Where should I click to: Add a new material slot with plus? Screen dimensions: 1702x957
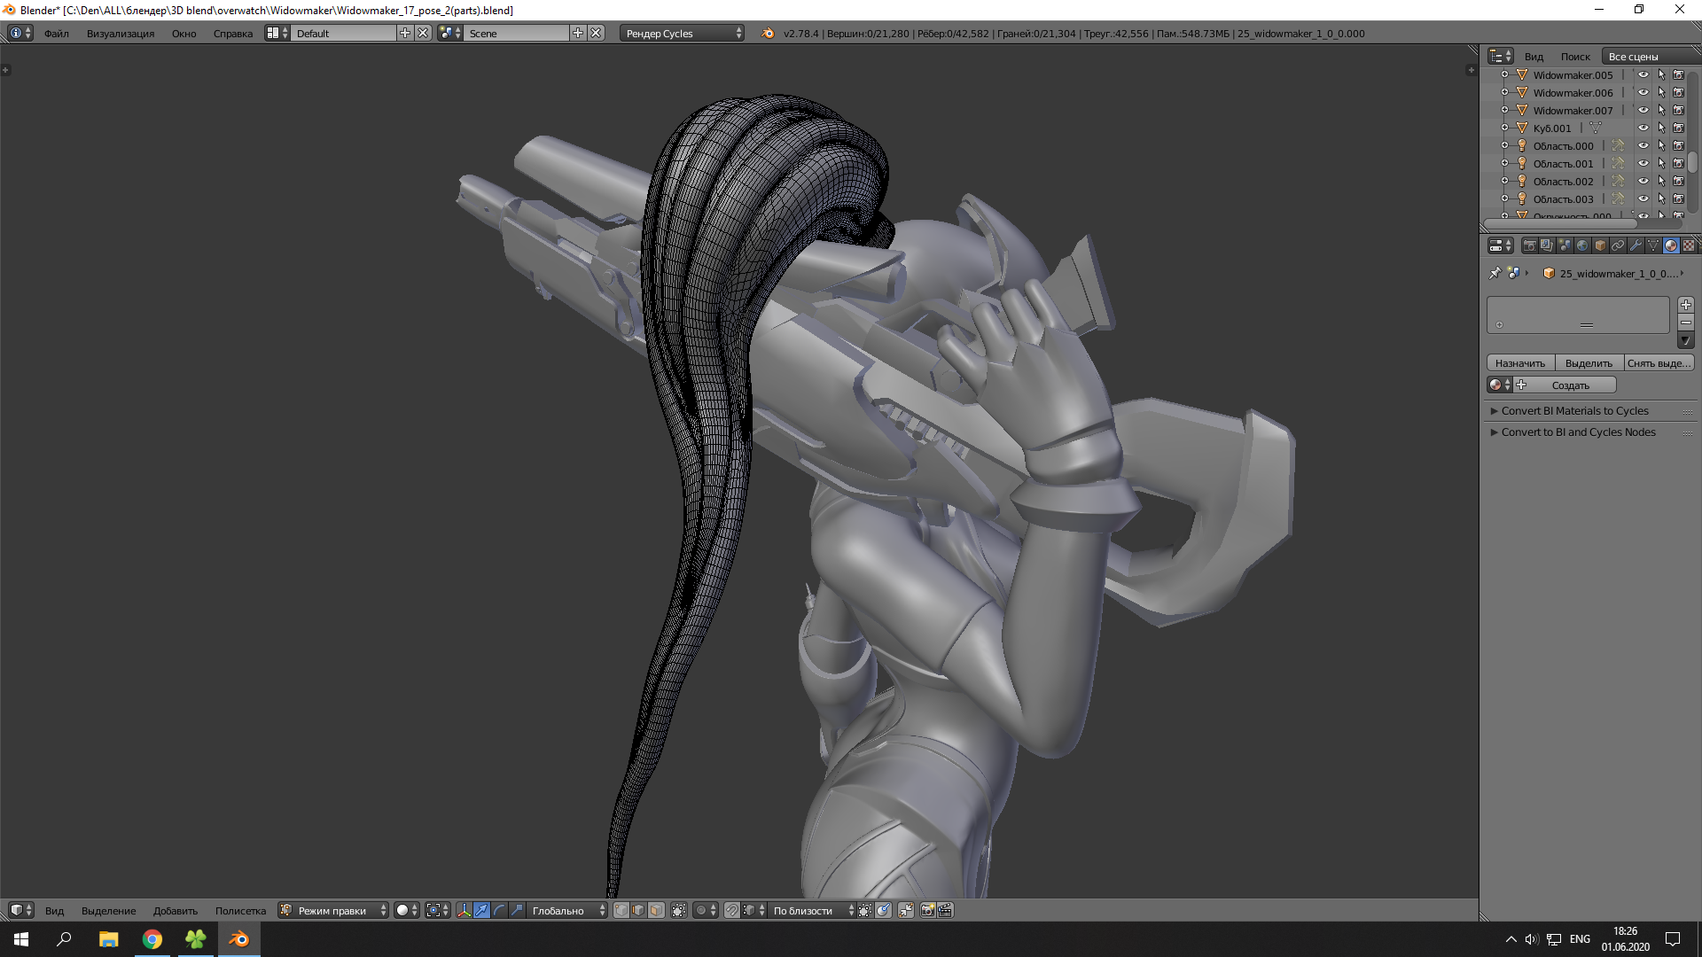pyautogui.click(x=1686, y=305)
